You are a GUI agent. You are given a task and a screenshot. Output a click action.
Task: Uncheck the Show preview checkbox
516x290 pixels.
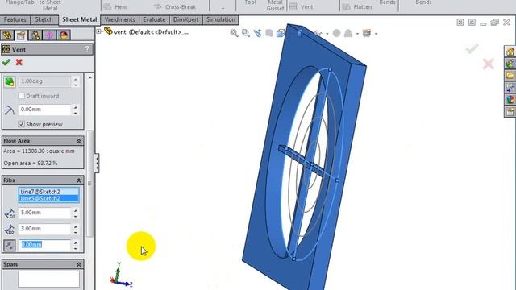tap(22, 124)
